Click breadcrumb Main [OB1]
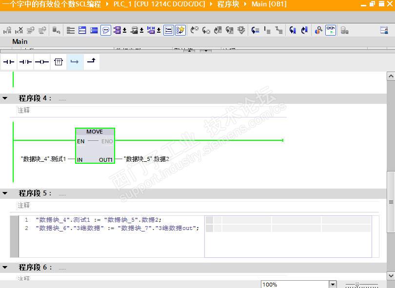The width and height of the screenshot is (395, 288). [269, 4]
